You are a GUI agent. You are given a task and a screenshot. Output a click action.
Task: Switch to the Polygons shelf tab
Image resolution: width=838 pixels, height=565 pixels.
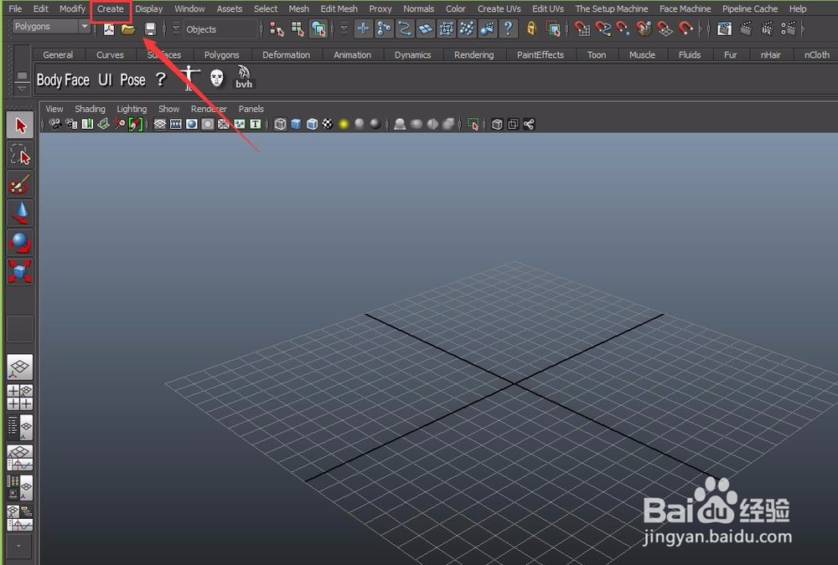click(221, 55)
